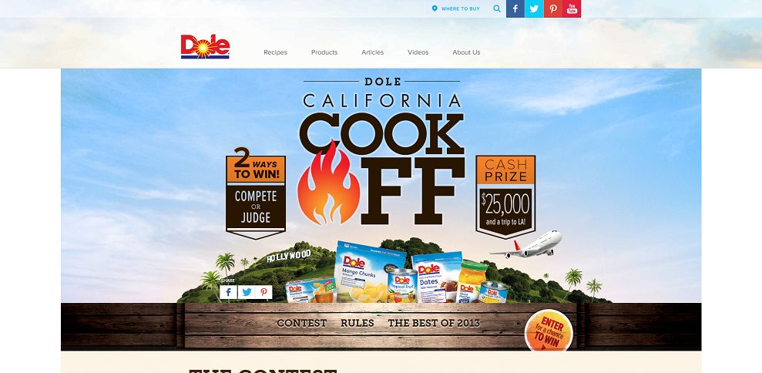762x373 pixels.
Task: Open Dole's Pinterest page from top bar
Action: [x=553, y=8]
